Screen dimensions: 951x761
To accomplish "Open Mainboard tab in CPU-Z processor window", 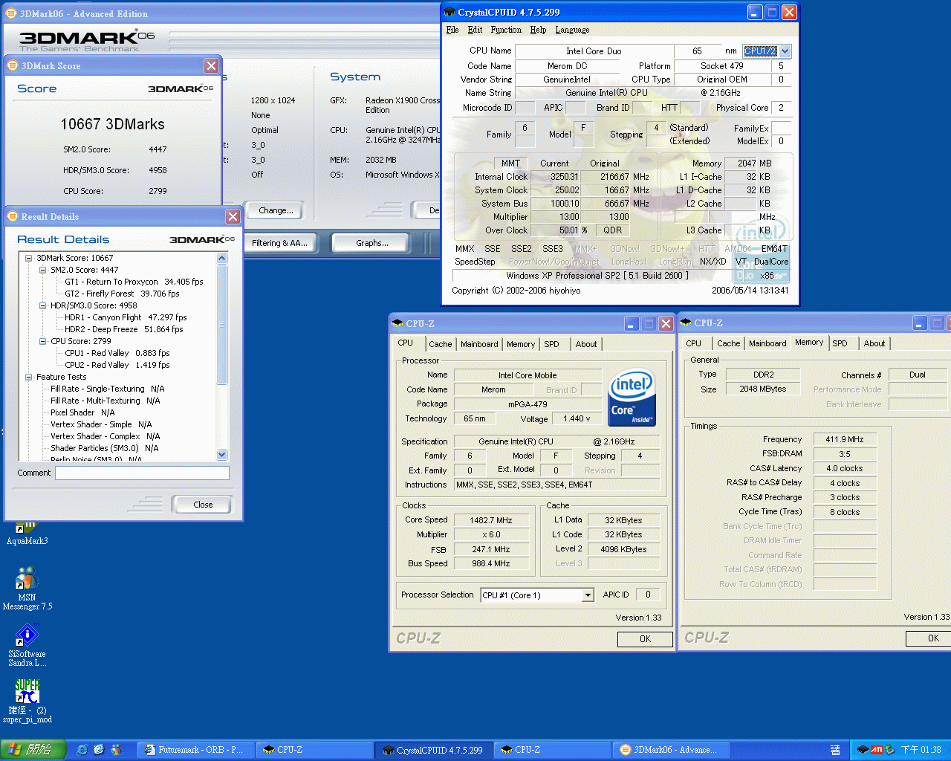I will [479, 344].
